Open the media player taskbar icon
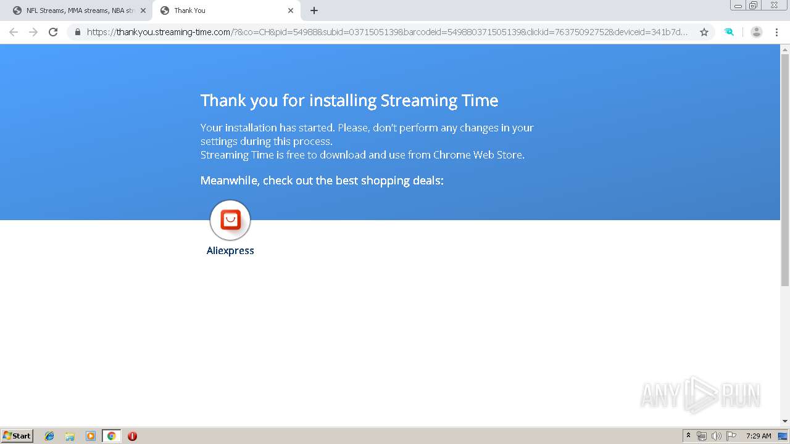790x444 pixels. pyautogui.click(x=91, y=436)
